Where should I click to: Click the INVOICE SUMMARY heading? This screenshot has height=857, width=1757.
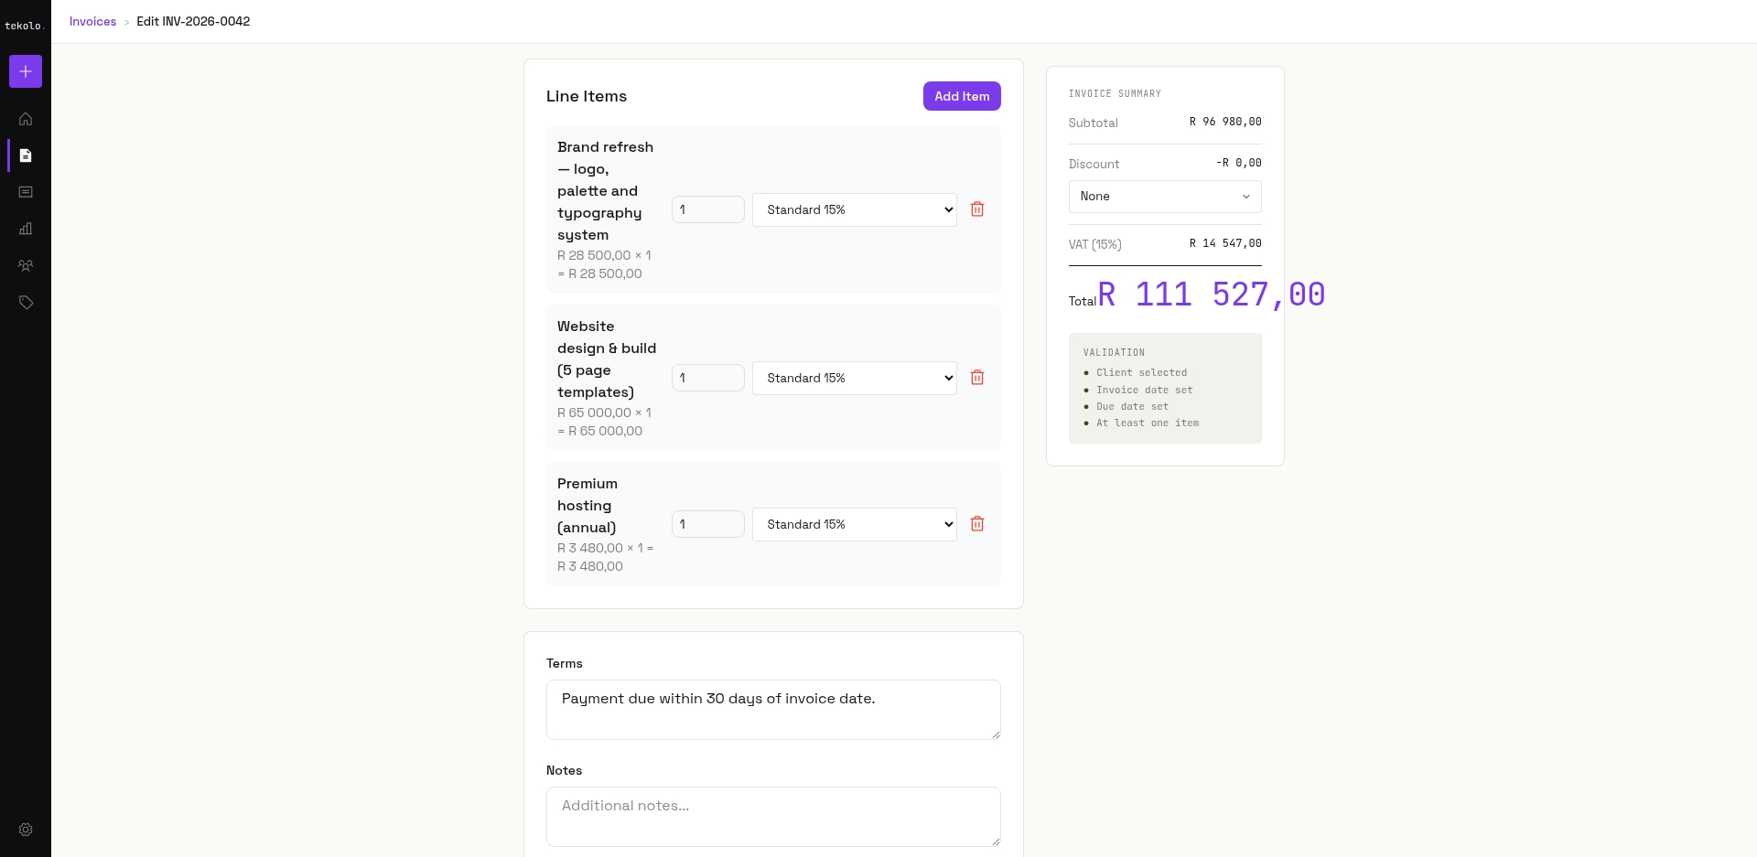(1115, 93)
